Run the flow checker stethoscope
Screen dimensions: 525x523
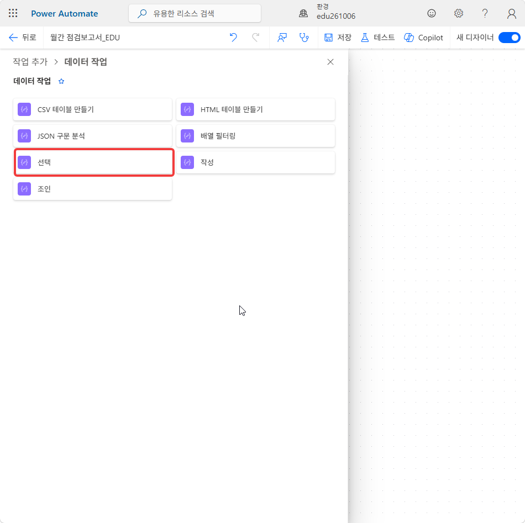point(304,38)
